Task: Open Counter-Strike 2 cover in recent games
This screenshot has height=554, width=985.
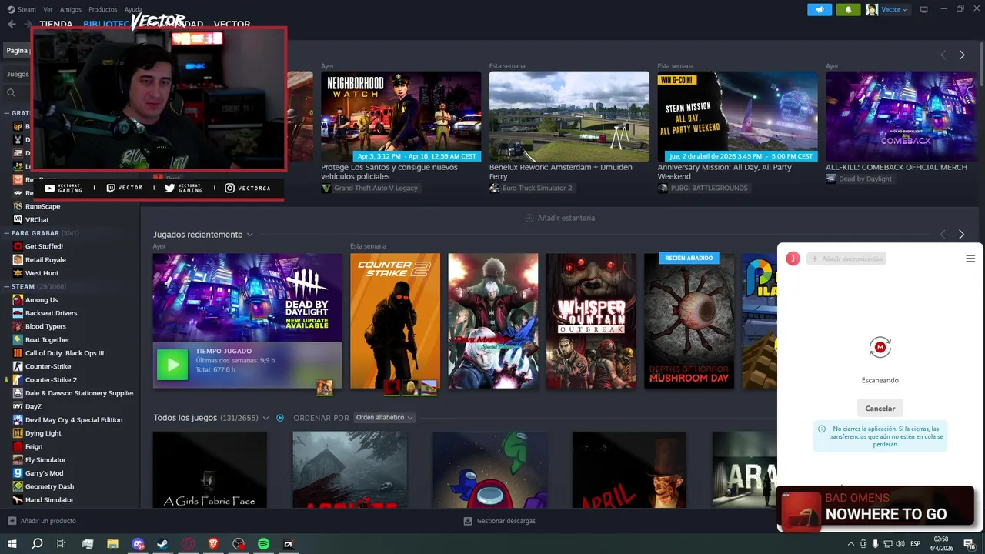Action: (x=395, y=321)
